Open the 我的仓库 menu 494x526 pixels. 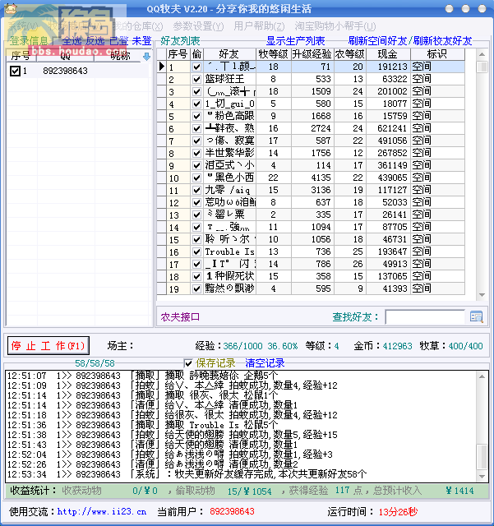click(x=137, y=25)
